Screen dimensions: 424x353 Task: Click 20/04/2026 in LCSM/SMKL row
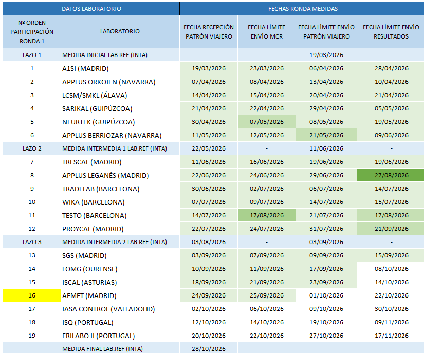tap(326, 95)
